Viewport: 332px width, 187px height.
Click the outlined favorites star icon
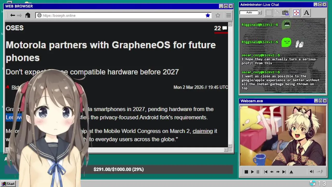[x=218, y=15]
